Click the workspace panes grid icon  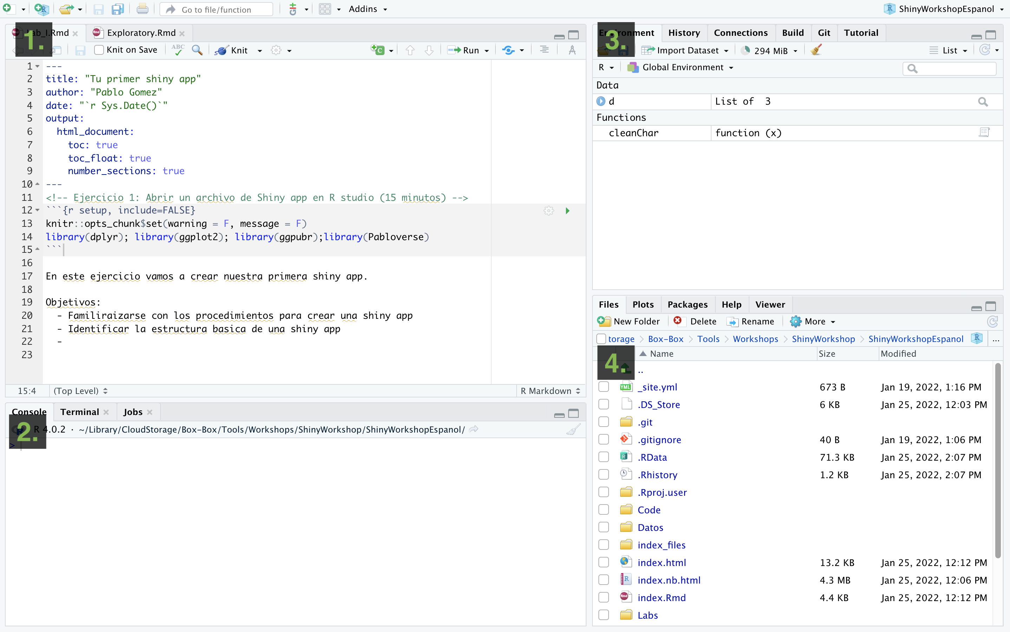click(x=325, y=9)
